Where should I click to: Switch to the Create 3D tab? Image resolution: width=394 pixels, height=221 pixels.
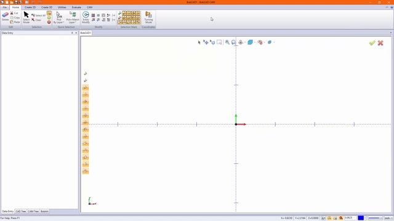(x=47, y=7)
